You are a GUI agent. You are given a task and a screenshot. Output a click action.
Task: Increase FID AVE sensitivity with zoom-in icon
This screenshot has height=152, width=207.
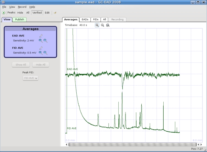[40, 53]
